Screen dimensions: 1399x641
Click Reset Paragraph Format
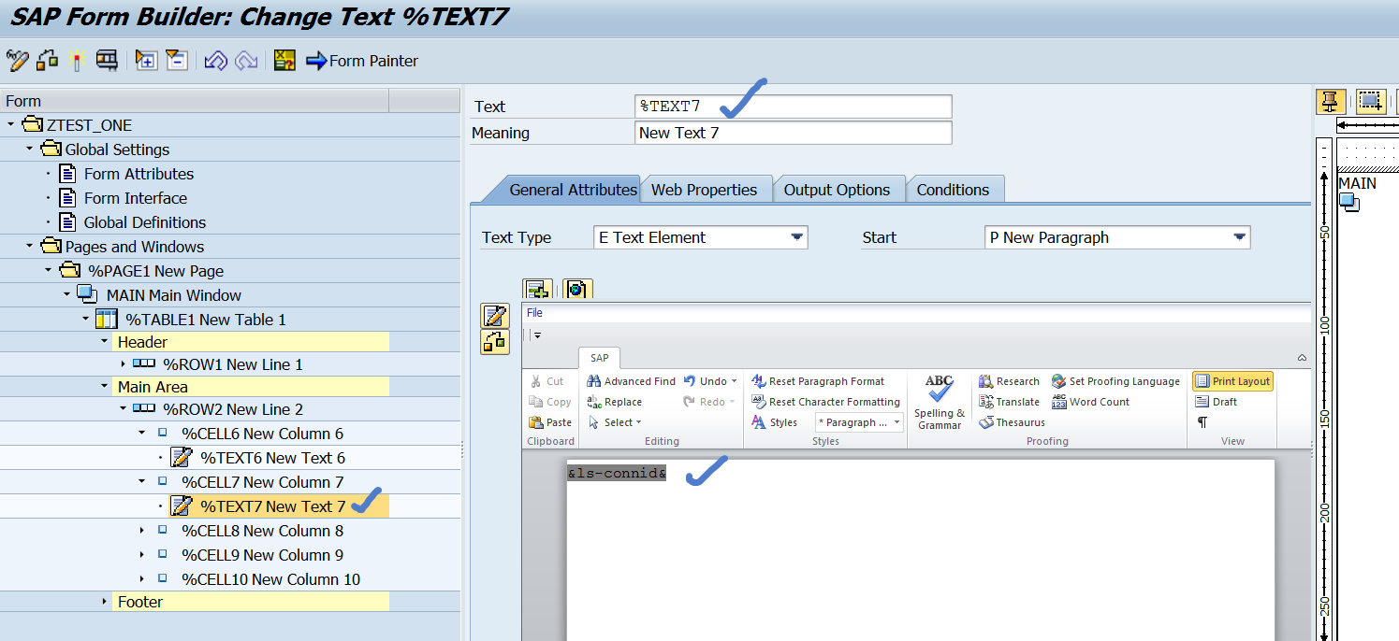(x=817, y=381)
